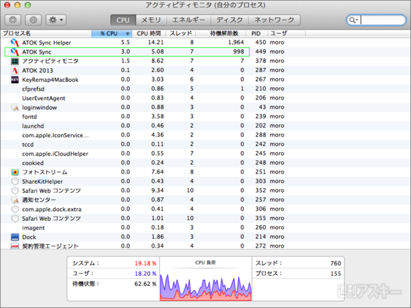The height and width of the screenshot is (308, 411).
Task: Open the gear action menu
Action: coord(56,20)
